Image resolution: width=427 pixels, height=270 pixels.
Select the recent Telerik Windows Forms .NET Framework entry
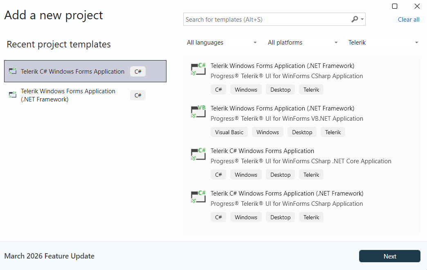point(68,95)
